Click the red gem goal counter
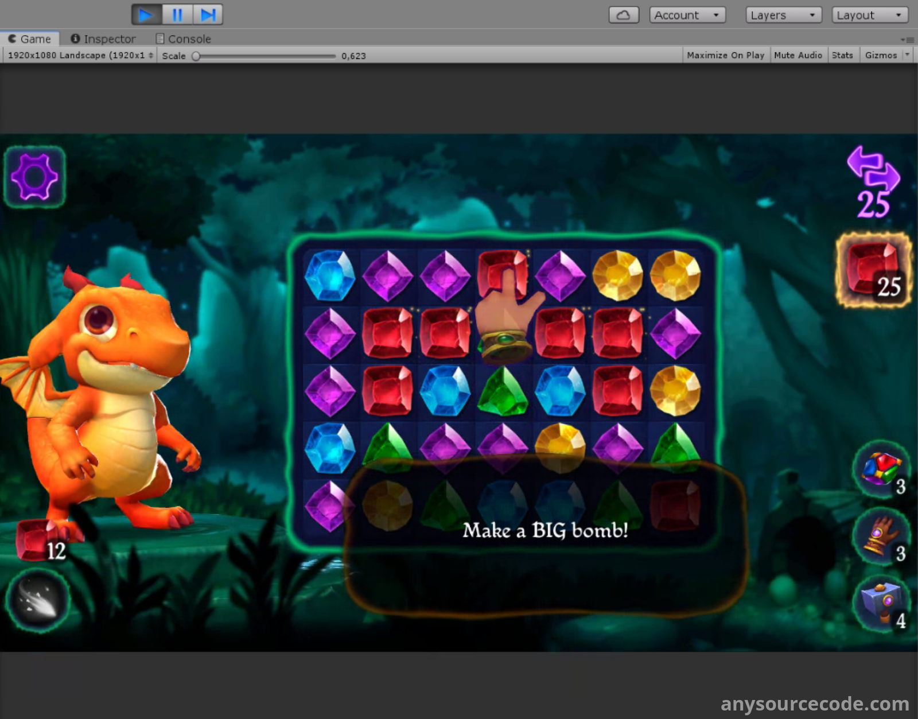The width and height of the screenshot is (918, 719). pyautogui.click(x=873, y=270)
